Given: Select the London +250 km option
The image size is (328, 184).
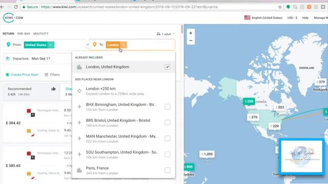Looking at the screenshot, I should pyautogui.click(x=124, y=91).
